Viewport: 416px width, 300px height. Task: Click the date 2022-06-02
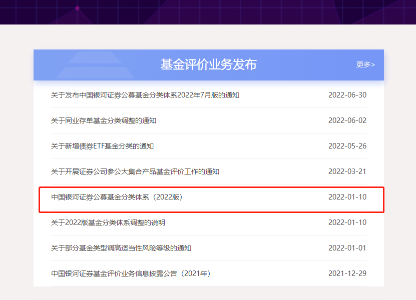point(347,120)
